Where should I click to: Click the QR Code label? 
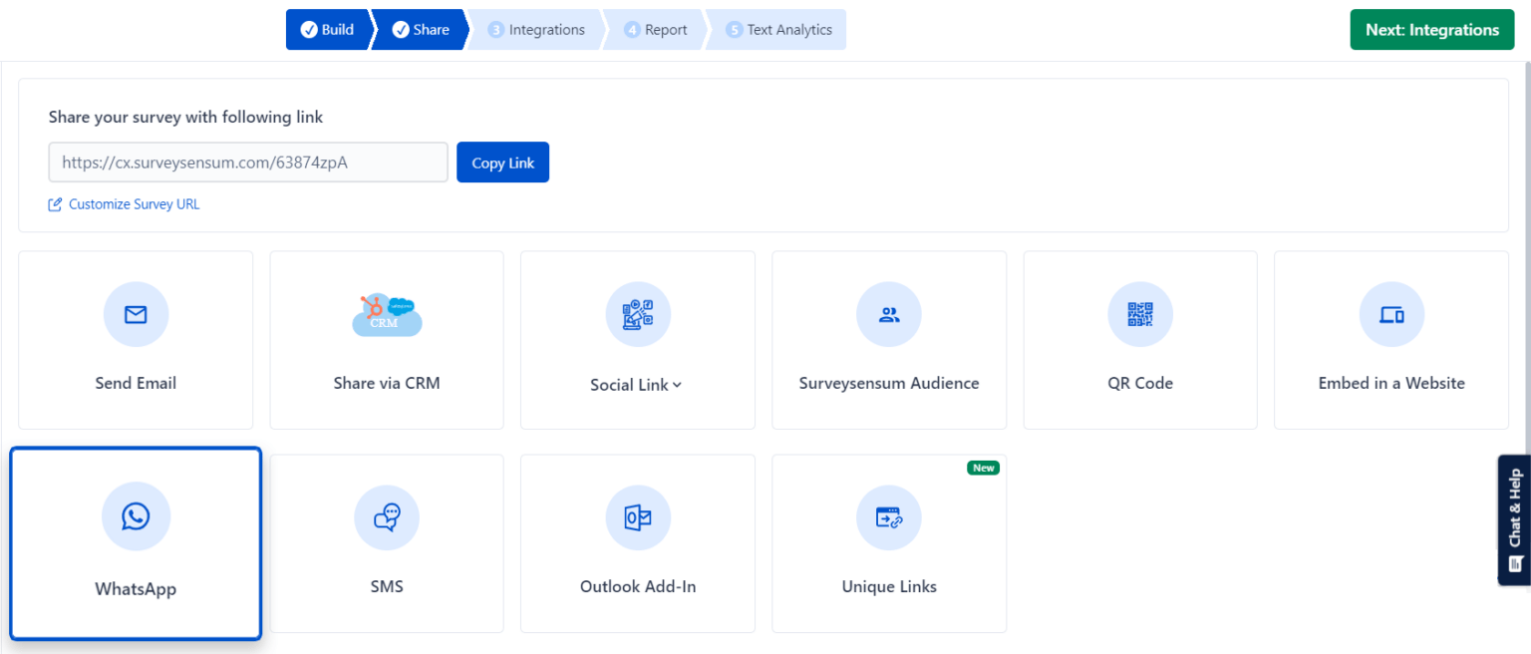pyautogui.click(x=1140, y=383)
